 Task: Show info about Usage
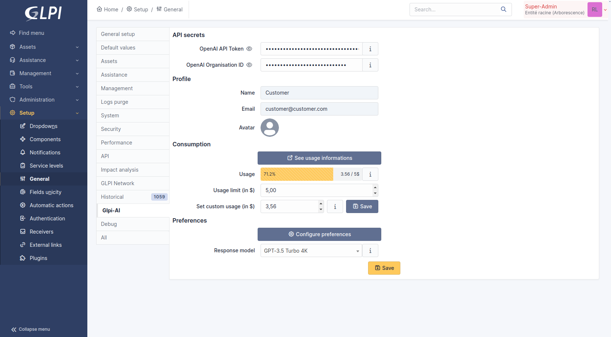click(370, 174)
